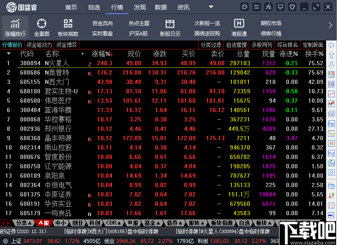Click the shirt skin icon in title bar
The width and height of the screenshot is (337, 245).
(292, 7)
